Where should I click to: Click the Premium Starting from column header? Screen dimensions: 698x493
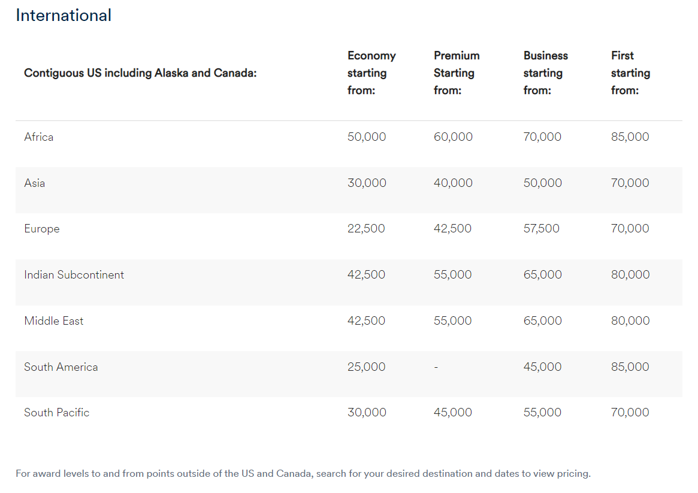[x=457, y=73]
